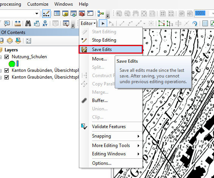Open the Attributes window icon
This screenshot has height=178, width=214.
pos(205,23)
